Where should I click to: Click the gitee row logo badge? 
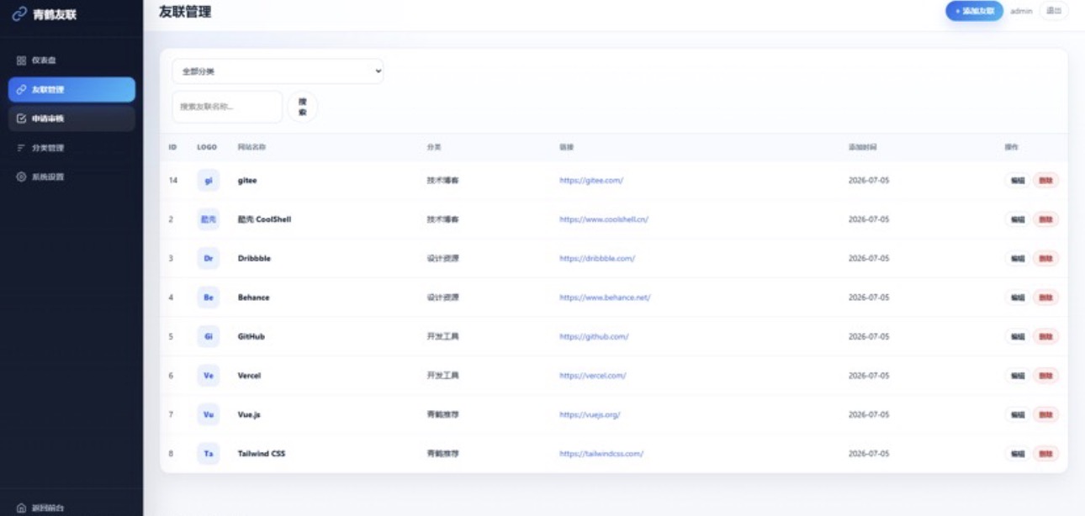pyautogui.click(x=209, y=181)
